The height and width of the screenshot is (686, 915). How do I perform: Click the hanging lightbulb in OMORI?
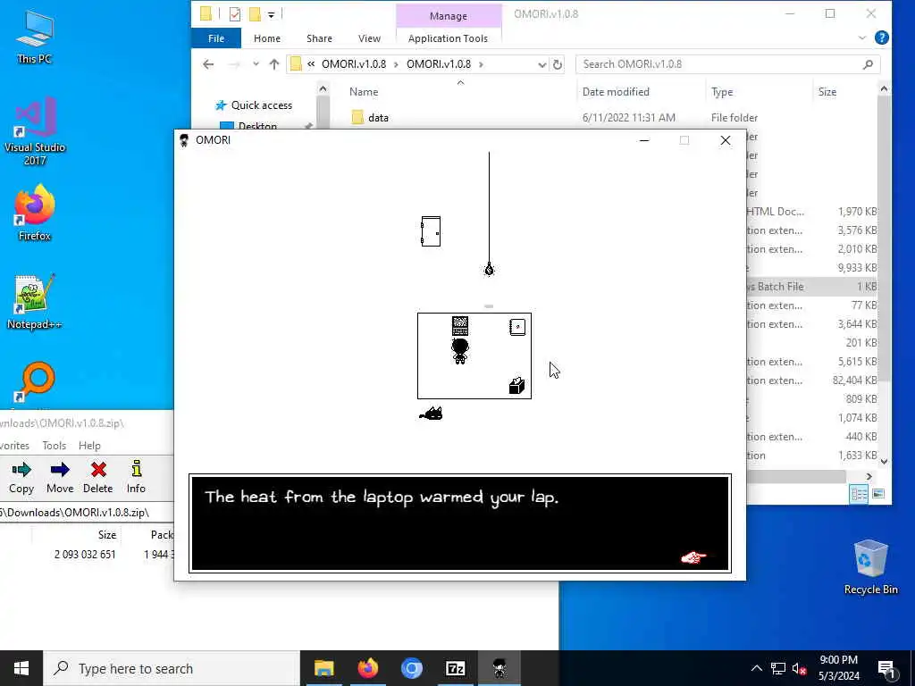[489, 269]
